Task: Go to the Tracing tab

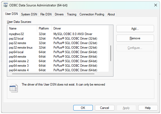Action: pyautogui.click(x=71, y=14)
